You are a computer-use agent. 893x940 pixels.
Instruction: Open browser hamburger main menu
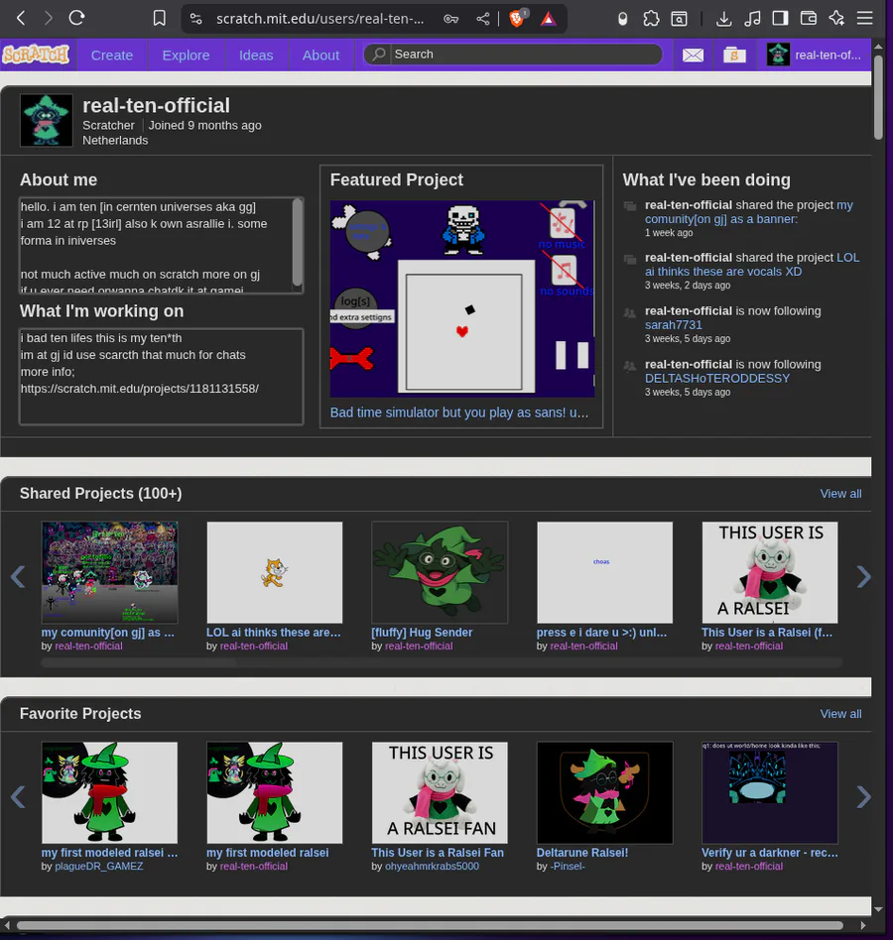[865, 18]
